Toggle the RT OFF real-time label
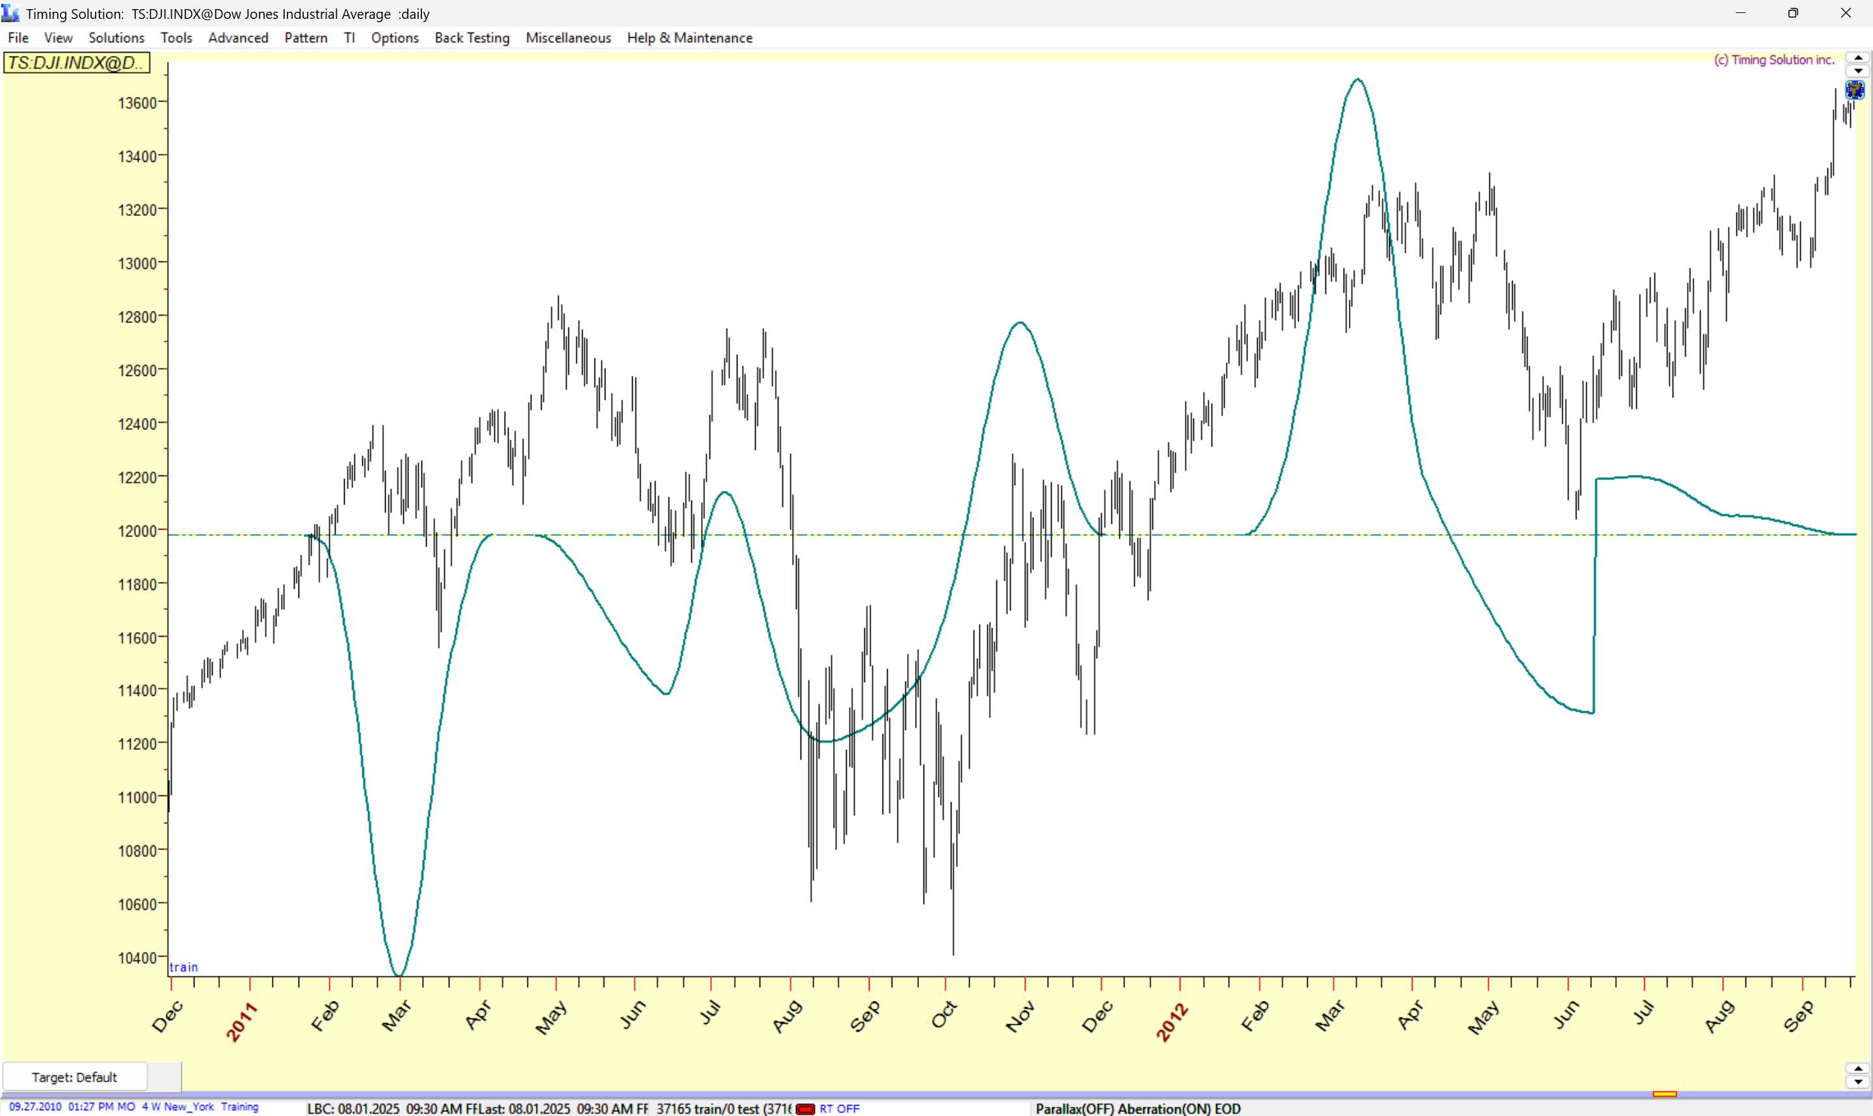1873x1116 pixels. pos(839,1108)
